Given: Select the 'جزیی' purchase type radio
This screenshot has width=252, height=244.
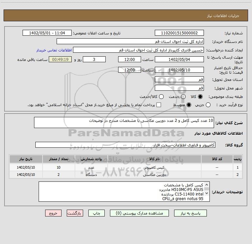Looking at the screenshot, I should coord(208,105).
